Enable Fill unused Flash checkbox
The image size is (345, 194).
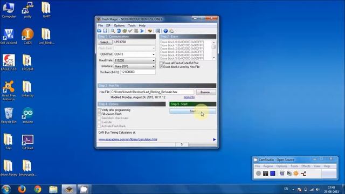99,114
